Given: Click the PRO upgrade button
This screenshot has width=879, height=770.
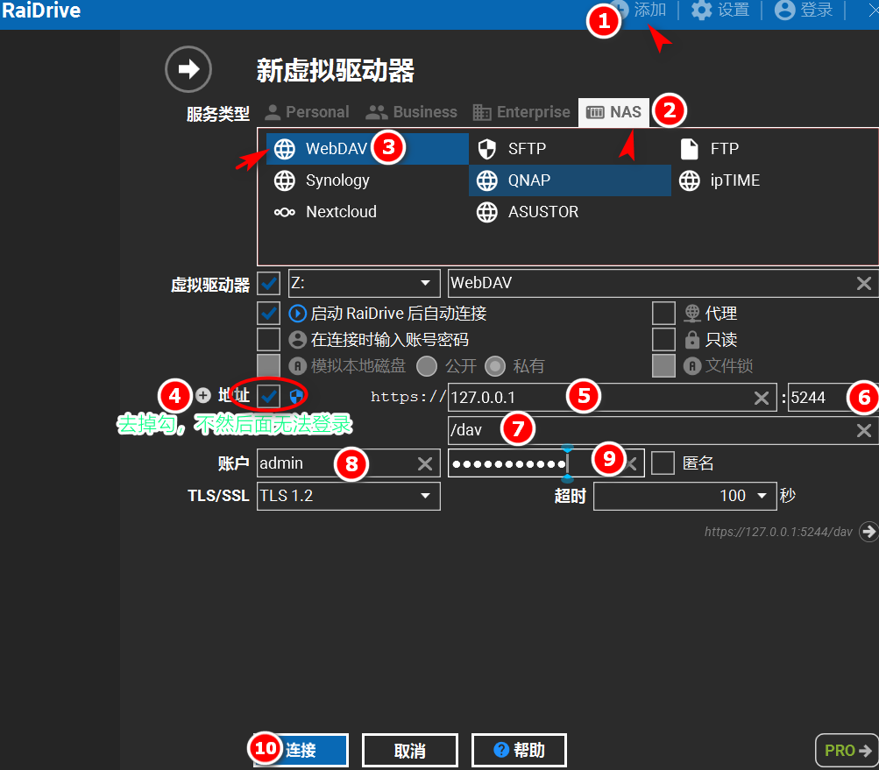Looking at the screenshot, I should coord(847,750).
